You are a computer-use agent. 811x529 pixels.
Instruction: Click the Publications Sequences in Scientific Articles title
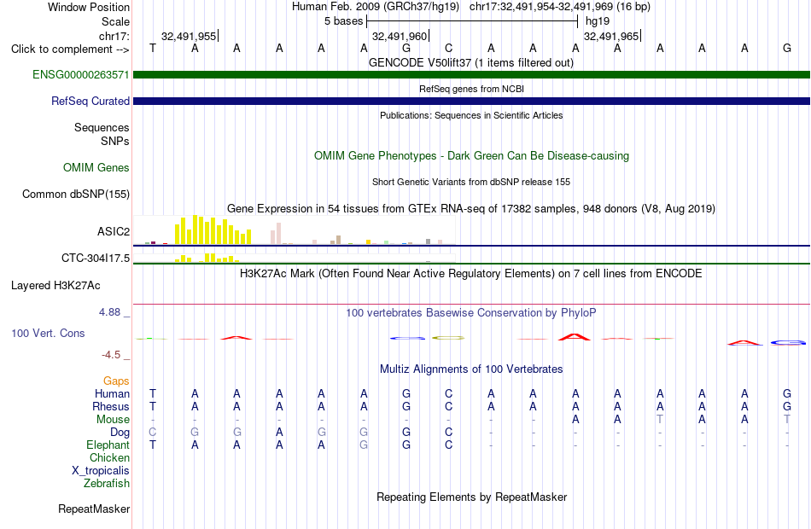tap(471, 115)
